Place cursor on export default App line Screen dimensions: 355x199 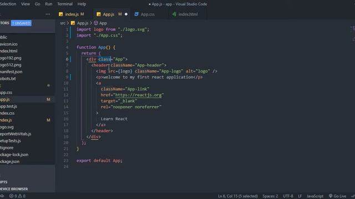point(99,161)
